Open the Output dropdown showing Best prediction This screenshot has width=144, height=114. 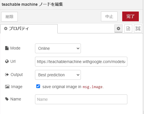[58, 75]
